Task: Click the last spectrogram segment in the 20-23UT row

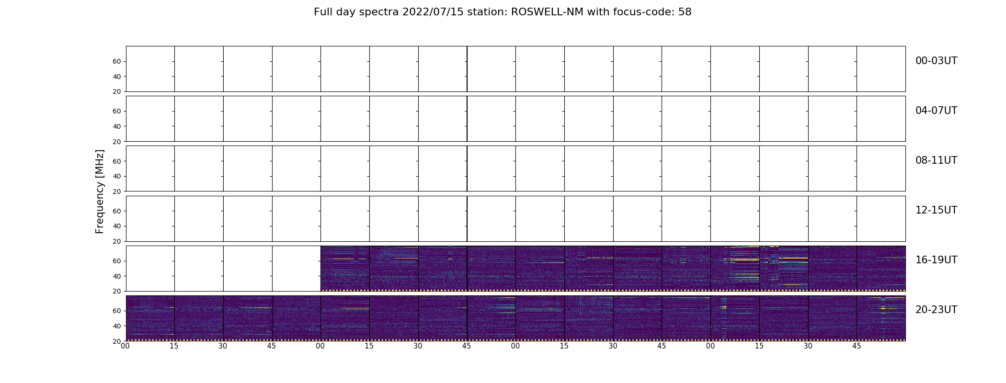Action: click(x=881, y=318)
